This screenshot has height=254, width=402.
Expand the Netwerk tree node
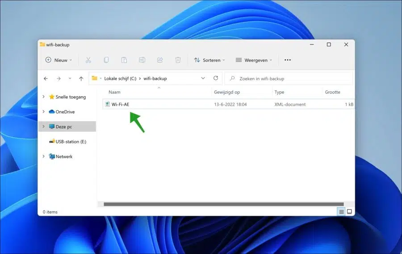click(x=44, y=156)
